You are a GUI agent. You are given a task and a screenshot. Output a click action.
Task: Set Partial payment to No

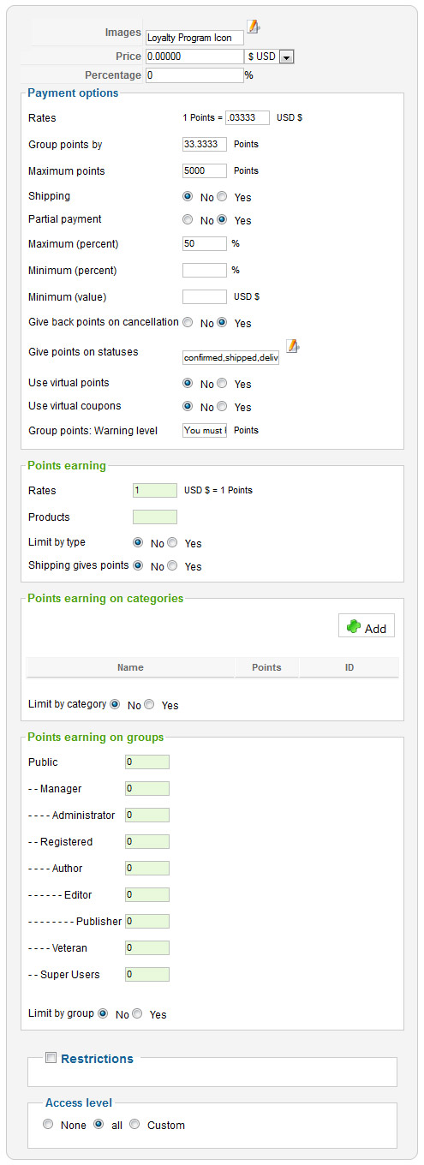[188, 220]
